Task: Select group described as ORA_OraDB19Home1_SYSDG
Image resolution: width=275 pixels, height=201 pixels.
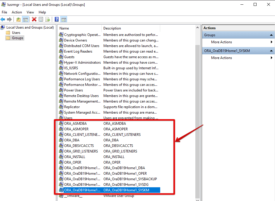Action: 126,185
